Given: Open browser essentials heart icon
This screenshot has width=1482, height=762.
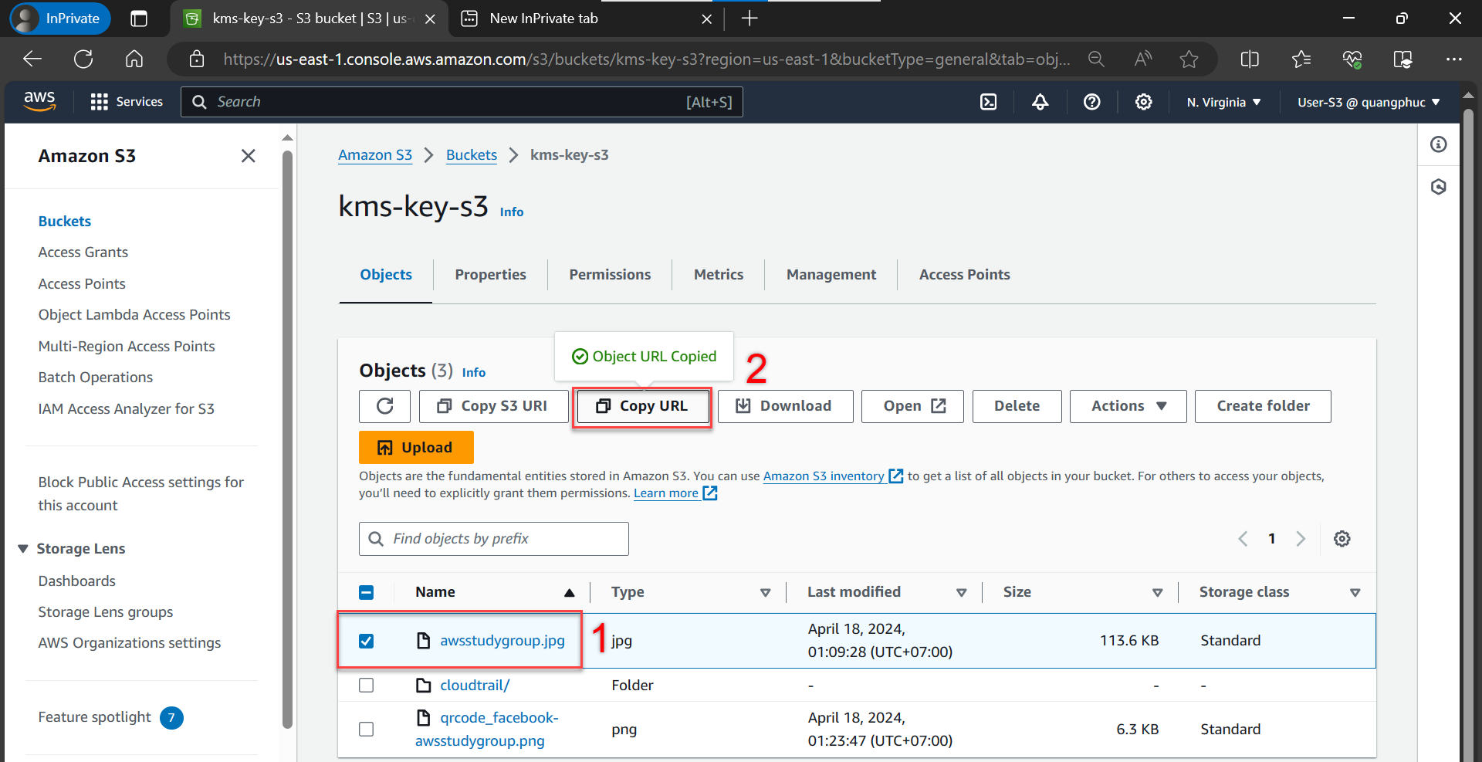Looking at the screenshot, I should click(1352, 59).
